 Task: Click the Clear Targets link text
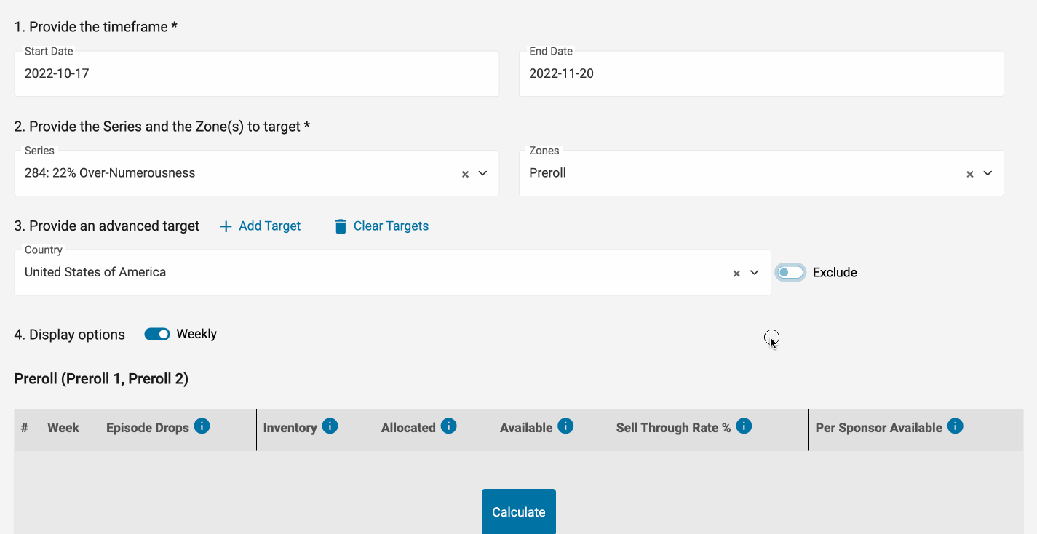click(391, 226)
